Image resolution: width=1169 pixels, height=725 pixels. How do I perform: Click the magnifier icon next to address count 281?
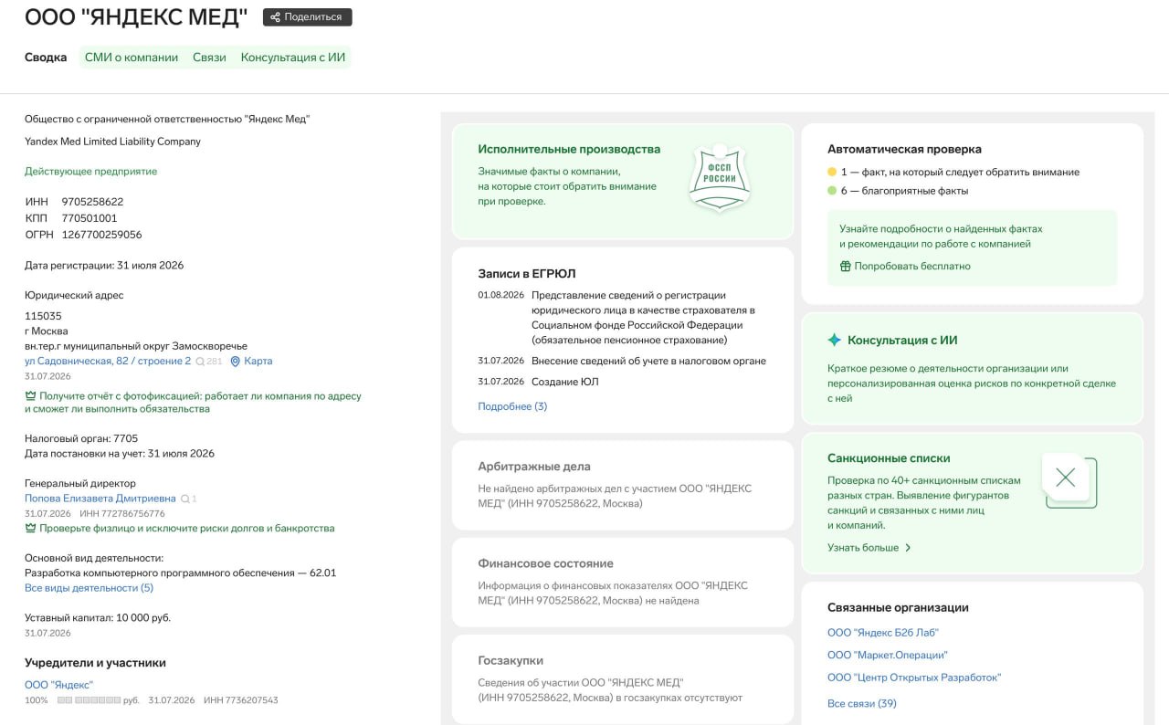click(200, 362)
